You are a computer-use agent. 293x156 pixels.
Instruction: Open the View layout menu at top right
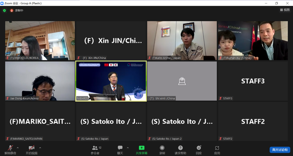click(x=284, y=10)
